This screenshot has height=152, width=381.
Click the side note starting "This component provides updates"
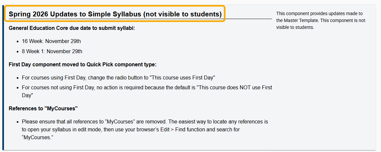(321, 20)
